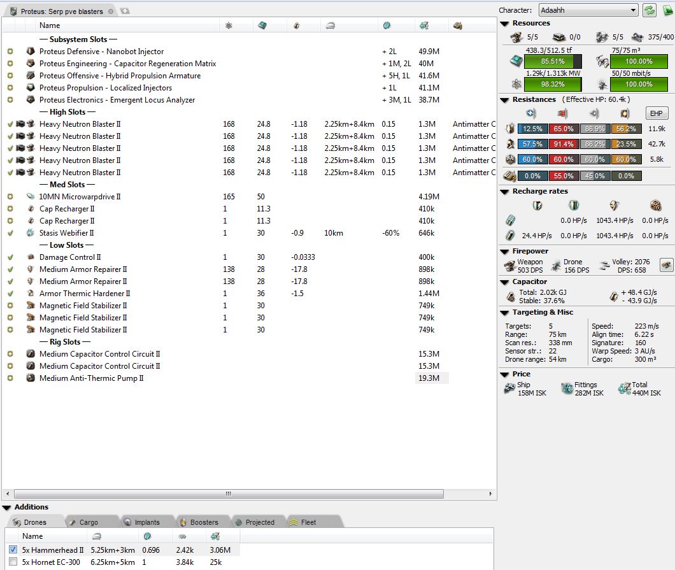This screenshot has height=570, width=675.
Task: Click the CPU column header icon
Action: (x=262, y=25)
